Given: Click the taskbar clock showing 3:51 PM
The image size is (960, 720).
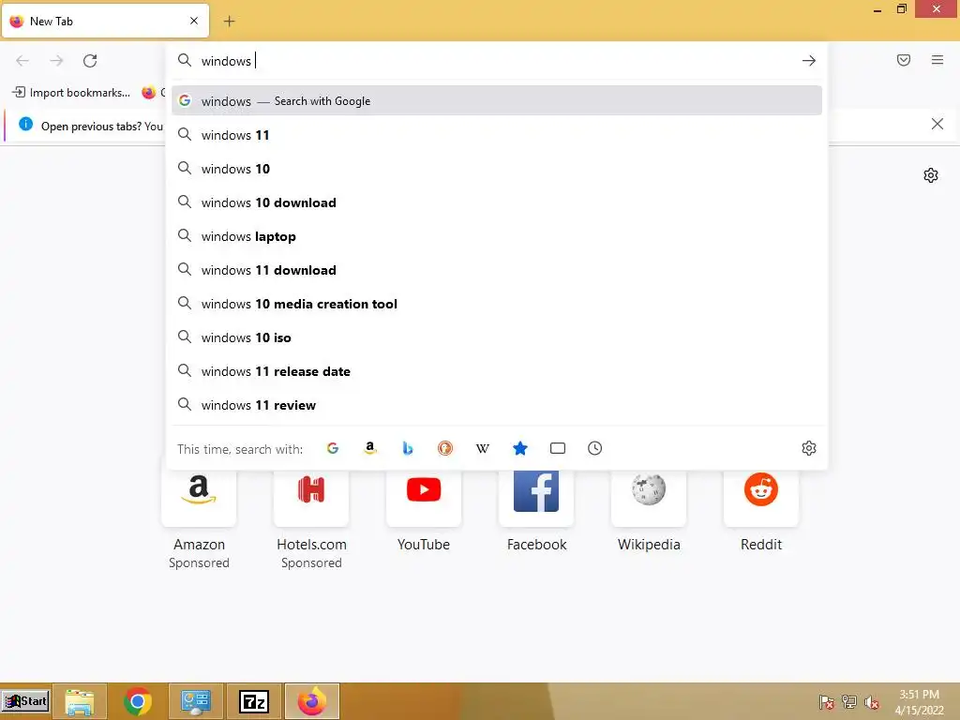Looking at the screenshot, I should [x=919, y=702].
